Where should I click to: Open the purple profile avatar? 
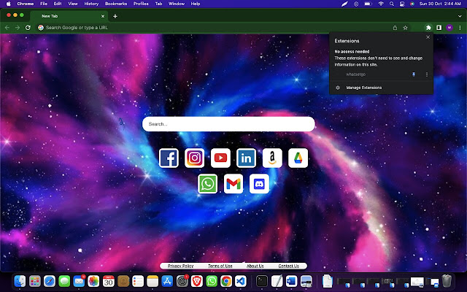(449, 28)
